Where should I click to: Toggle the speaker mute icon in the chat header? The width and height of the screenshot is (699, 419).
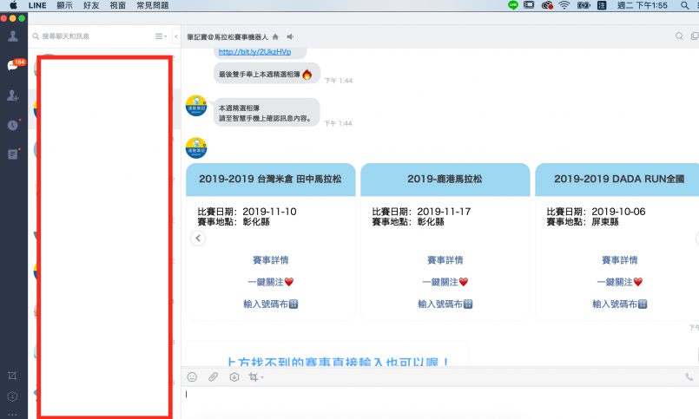coord(290,36)
